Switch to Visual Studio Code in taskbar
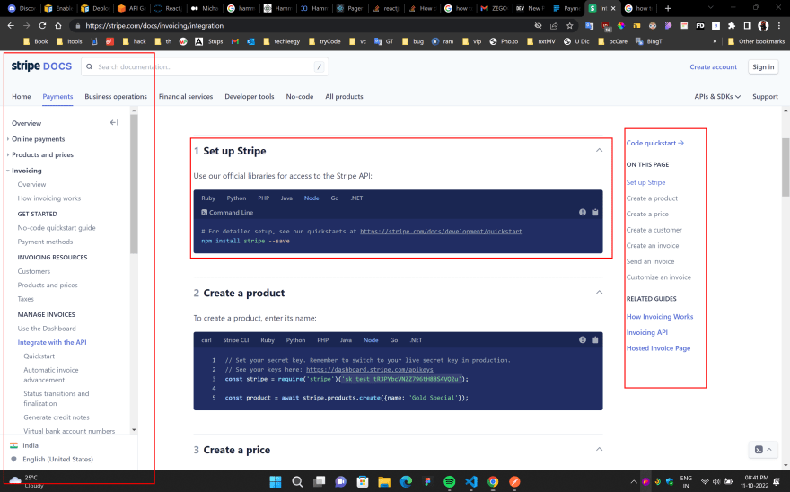The width and height of the screenshot is (790, 492). click(471, 481)
